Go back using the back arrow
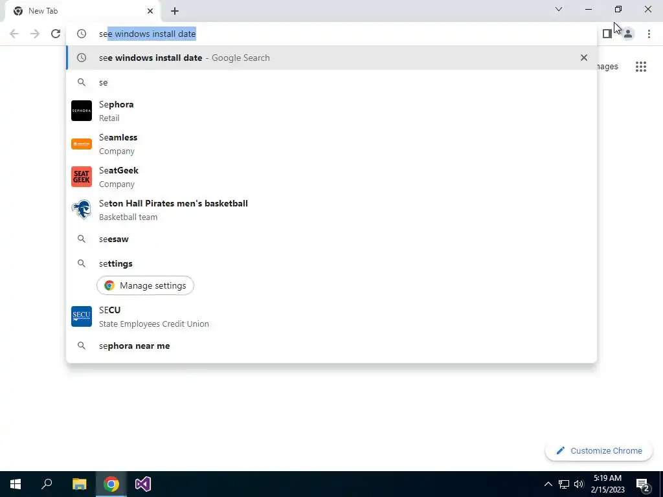The image size is (663, 497). click(x=14, y=34)
